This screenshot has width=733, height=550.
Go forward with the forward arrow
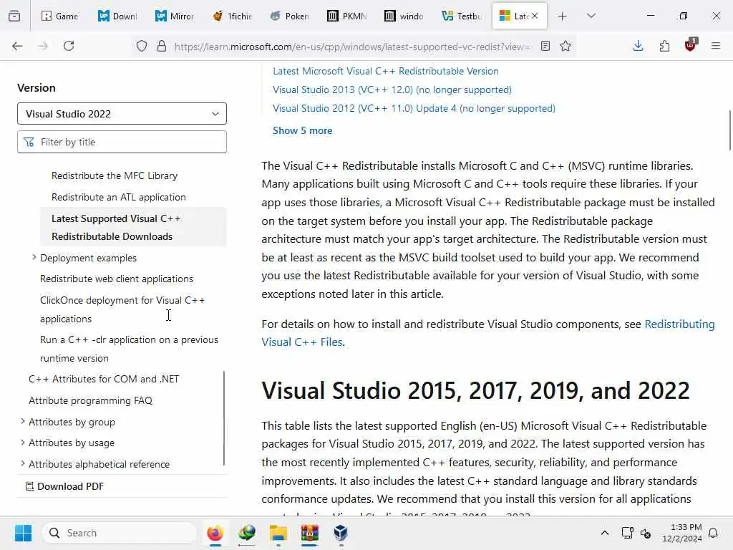tap(43, 46)
